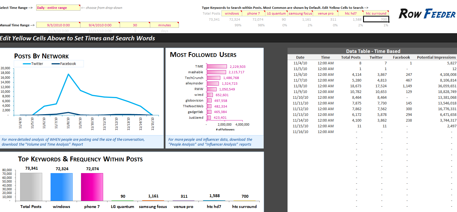Click the Most Followed Users chart title
This screenshot has height=212, width=457.
[x=203, y=55]
